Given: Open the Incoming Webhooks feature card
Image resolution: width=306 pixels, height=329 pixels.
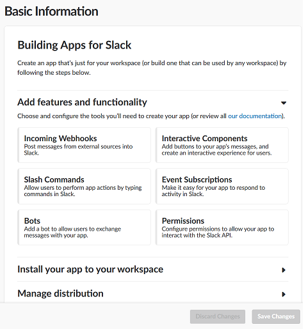Looking at the screenshot, I should [x=84, y=145].
